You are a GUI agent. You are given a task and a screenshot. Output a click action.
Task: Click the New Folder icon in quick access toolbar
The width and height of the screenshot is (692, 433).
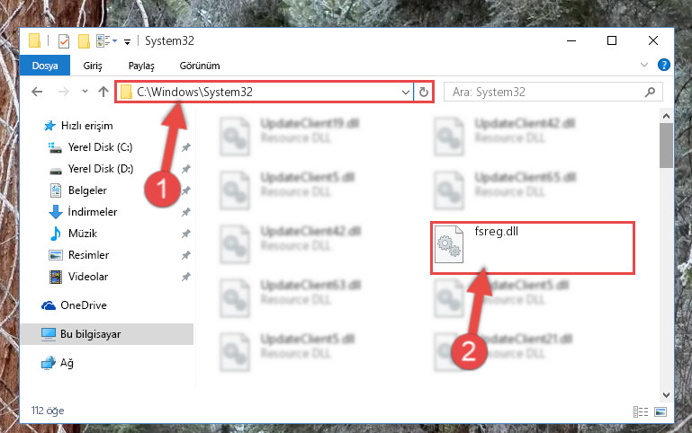coord(84,41)
